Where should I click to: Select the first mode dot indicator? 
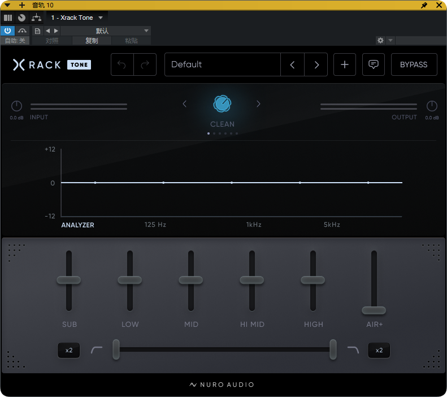tap(209, 133)
